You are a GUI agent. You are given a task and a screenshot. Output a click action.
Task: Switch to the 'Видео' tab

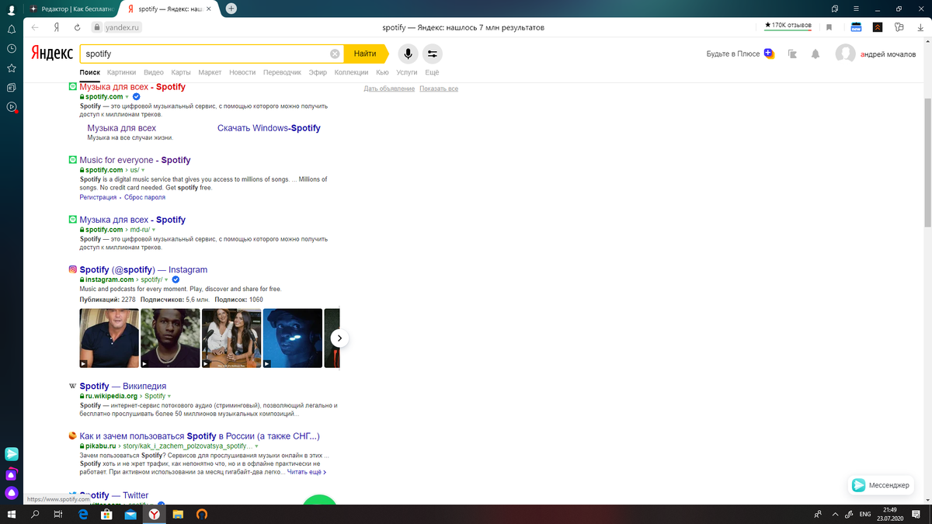tap(154, 72)
